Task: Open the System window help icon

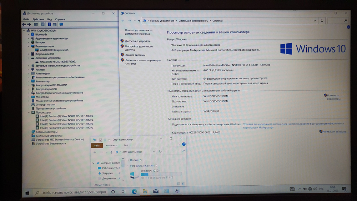Action: pyautogui.click(x=348, y=27)
